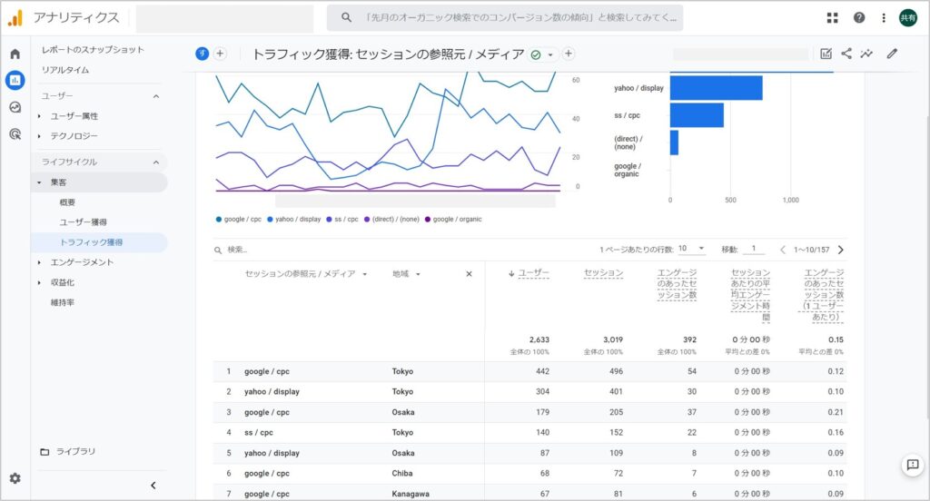Open the Reports icon in left rail

[x=15, y=80]
